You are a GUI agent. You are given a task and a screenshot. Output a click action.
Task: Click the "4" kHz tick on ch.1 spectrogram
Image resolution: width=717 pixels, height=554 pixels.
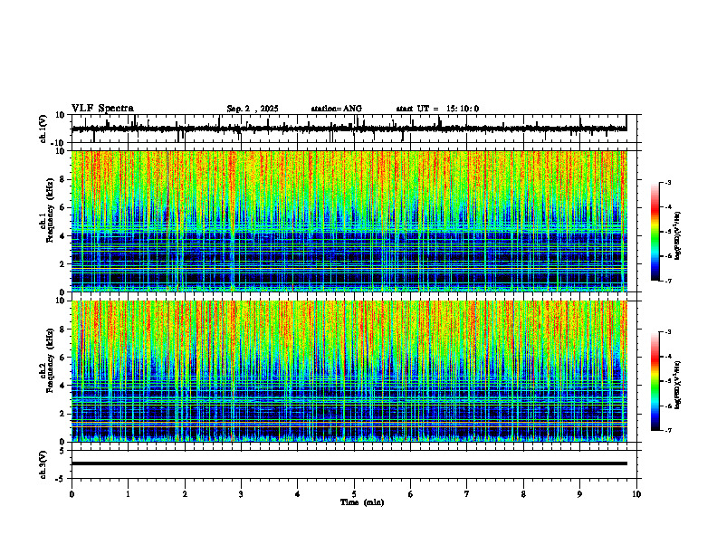click(62, 236)
